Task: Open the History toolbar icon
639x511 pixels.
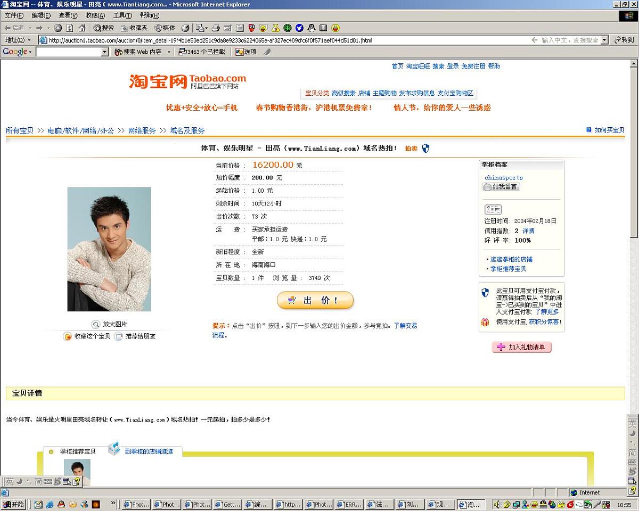Action: pos(185,28)
